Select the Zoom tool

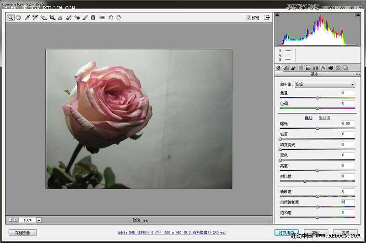pos(10,18)
